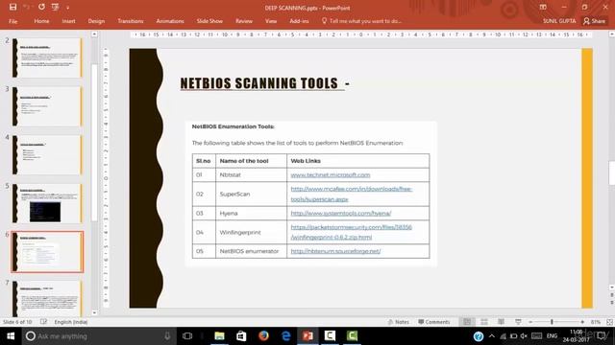The image size is (615, 345).
Task: Click the Repeat icon in the quick access toolbar
Action: coord(41,7)
